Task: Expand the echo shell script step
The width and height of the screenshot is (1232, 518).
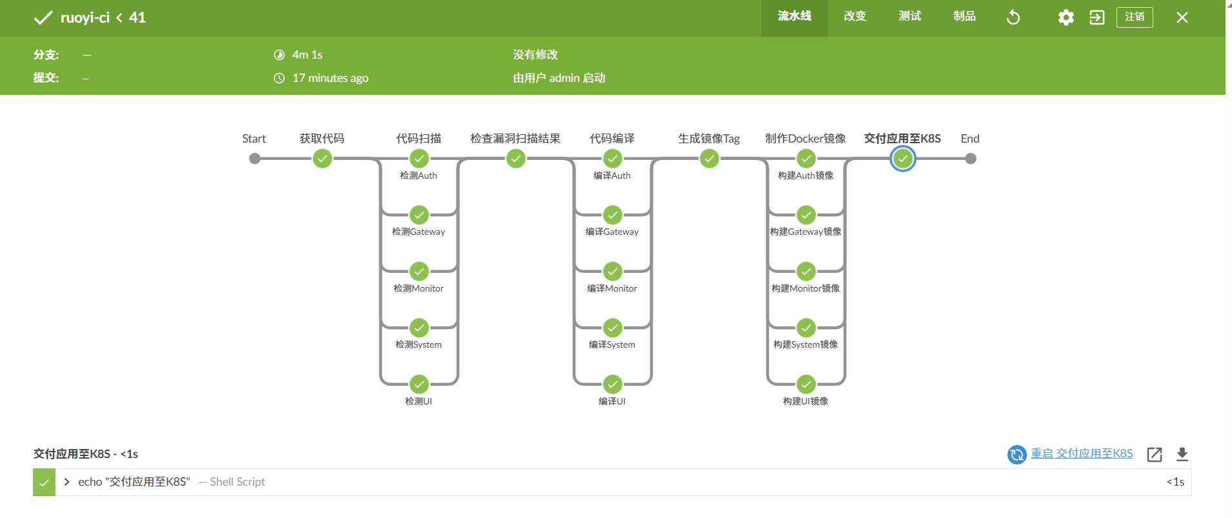Action: click(66, 482)
